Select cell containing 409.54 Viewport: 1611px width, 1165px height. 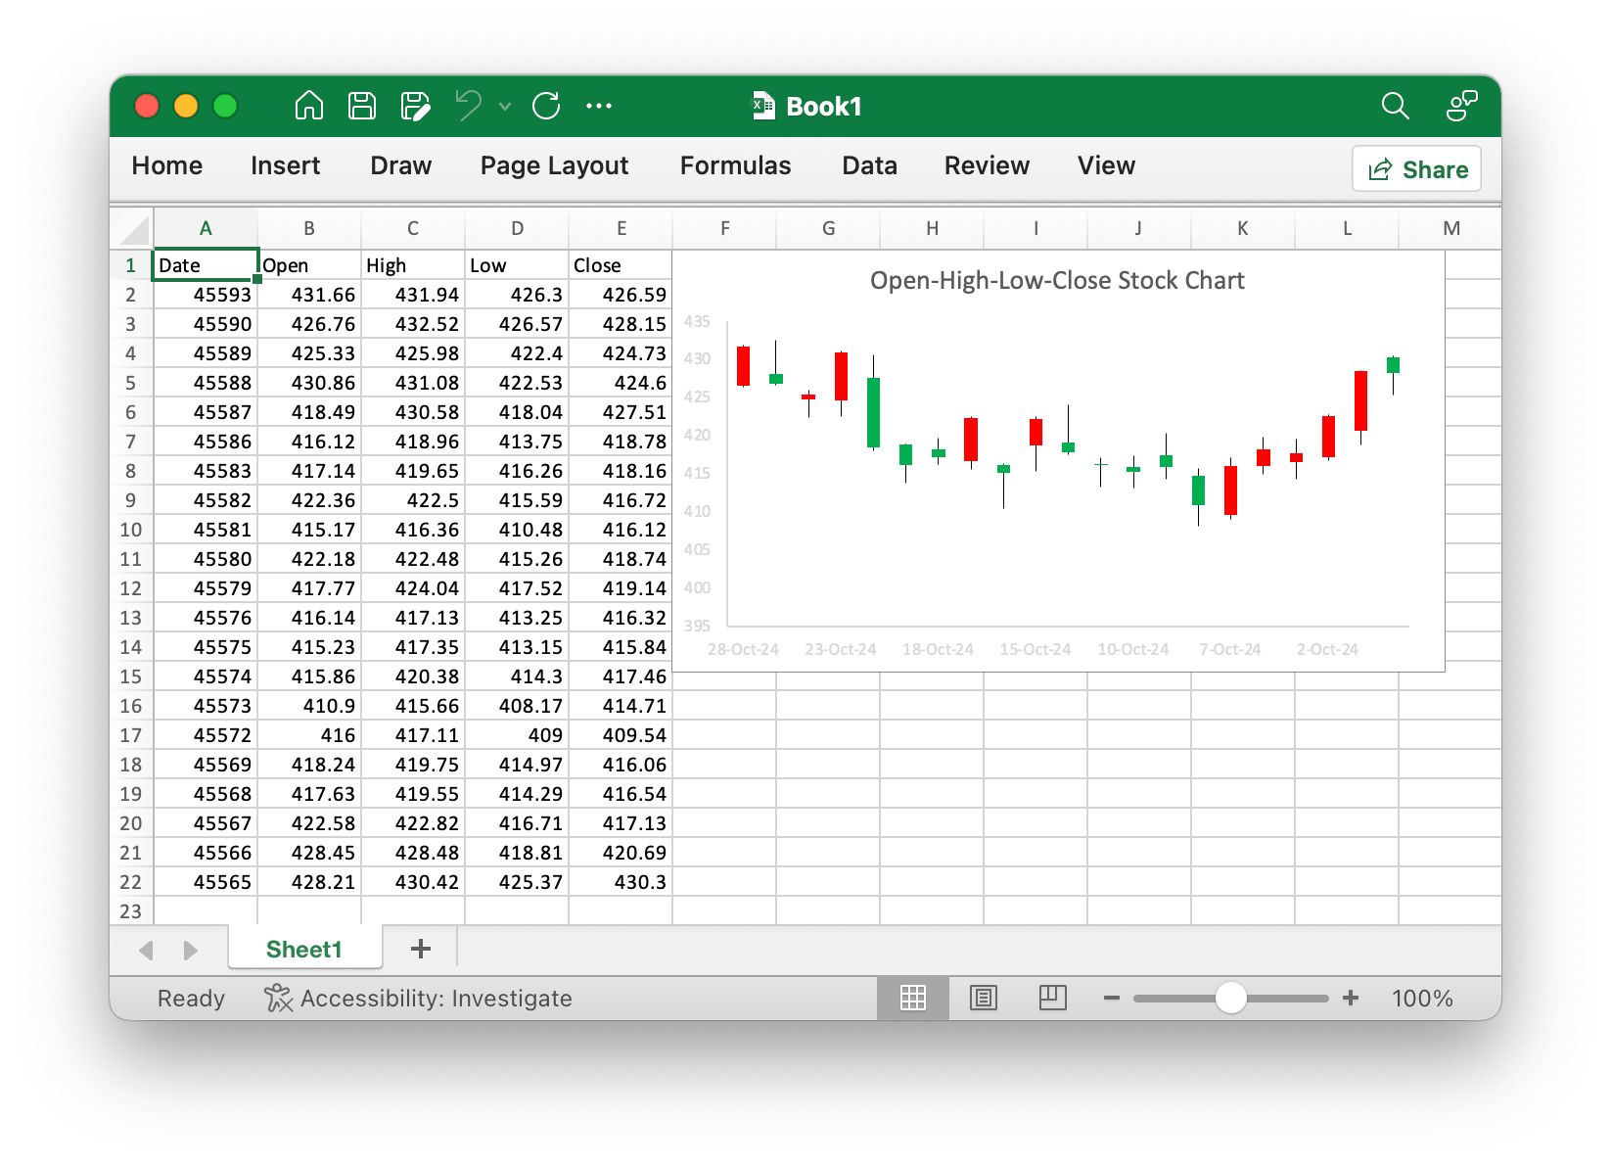click(621, 735)
